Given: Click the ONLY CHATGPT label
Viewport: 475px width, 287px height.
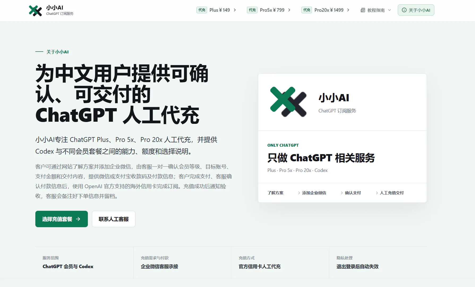Looking at the screenshot, I should click(x=283, y=145).
